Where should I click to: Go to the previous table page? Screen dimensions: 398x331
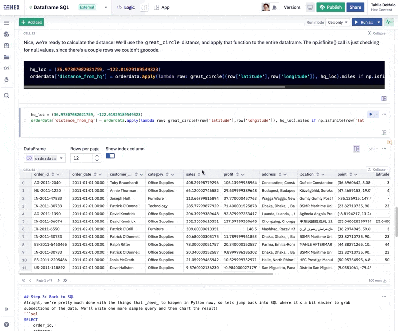tap(30, 280)
